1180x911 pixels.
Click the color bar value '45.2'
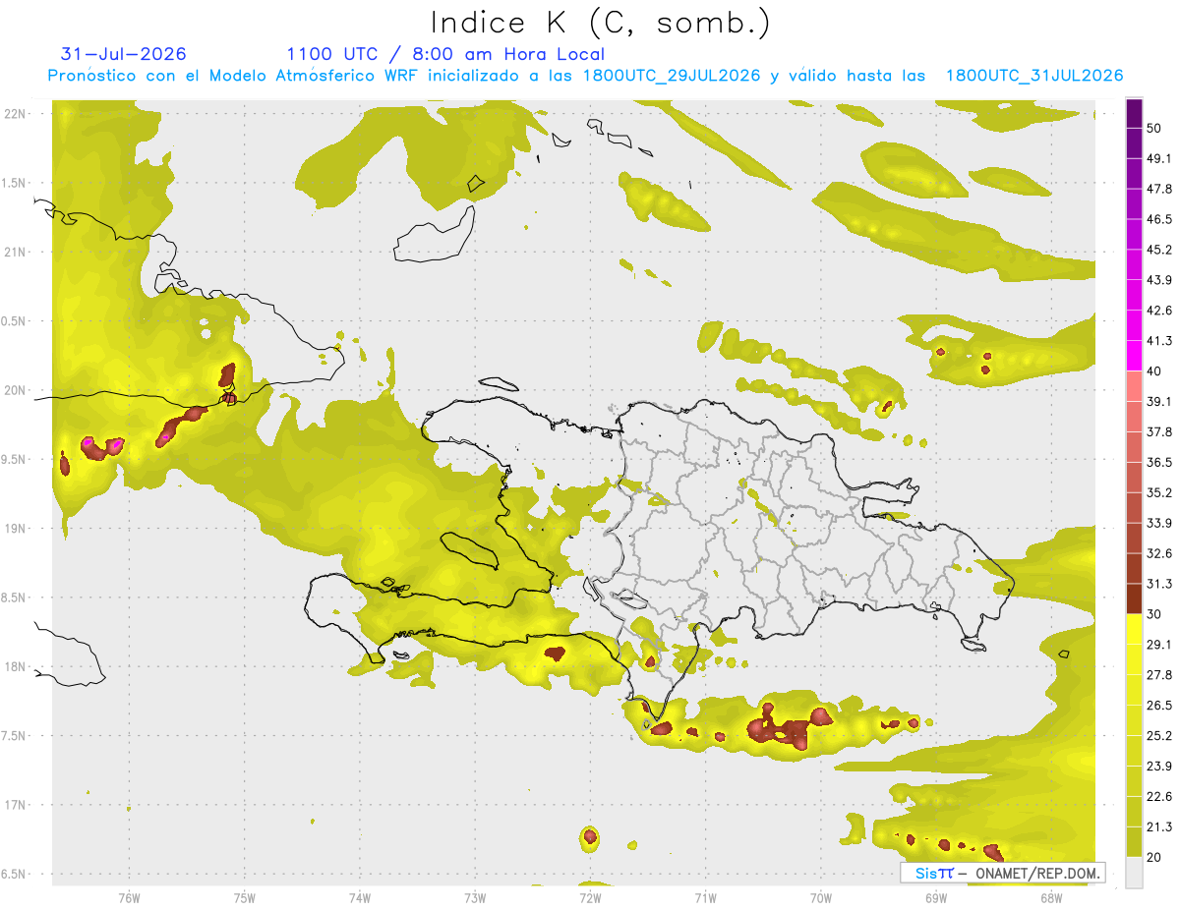[1158, 250]
